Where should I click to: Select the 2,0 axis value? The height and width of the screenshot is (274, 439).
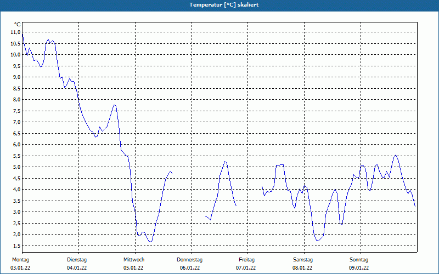17,235
